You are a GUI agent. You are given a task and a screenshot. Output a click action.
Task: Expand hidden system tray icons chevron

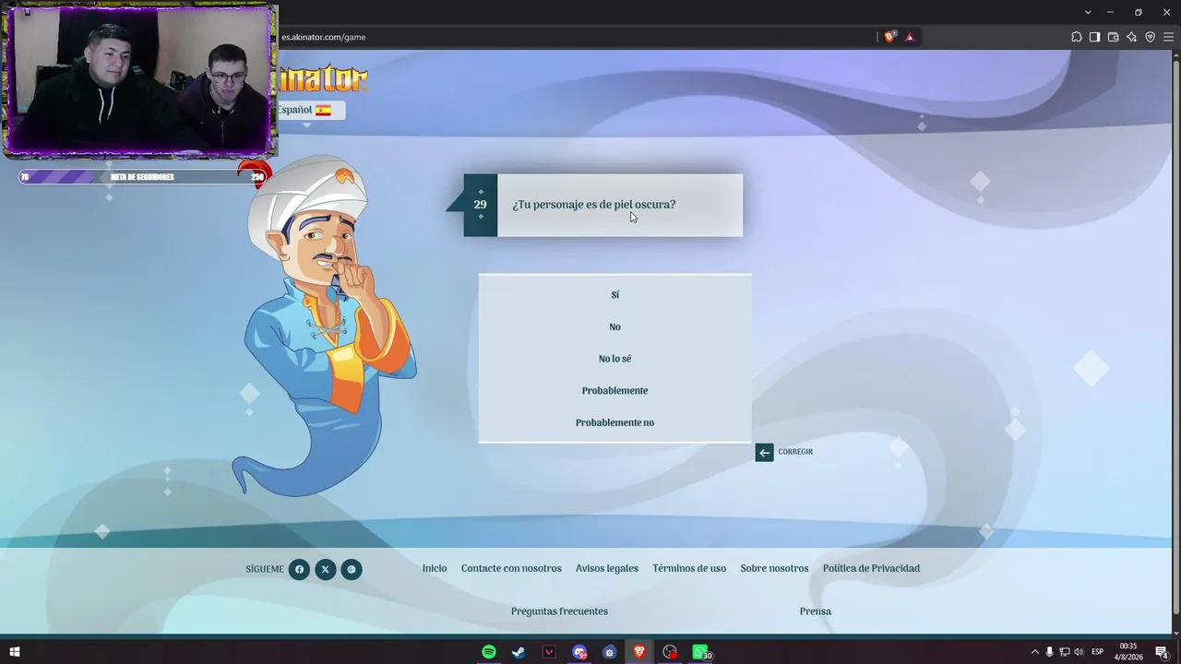tap(1034, 652)
